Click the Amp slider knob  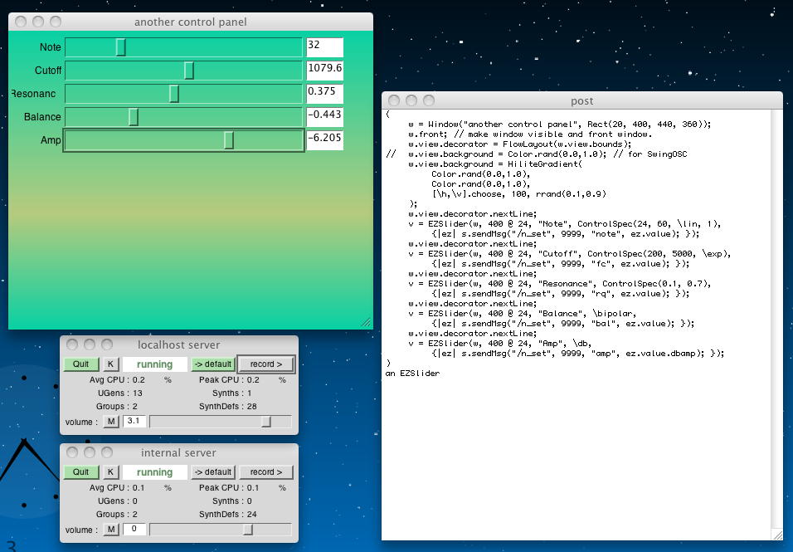(229, 140)
